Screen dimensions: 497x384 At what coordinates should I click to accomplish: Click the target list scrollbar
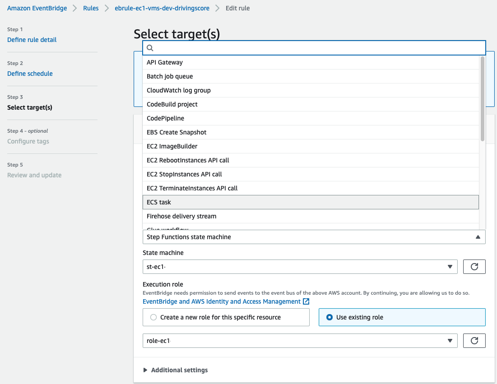click(x=483, y=99)
